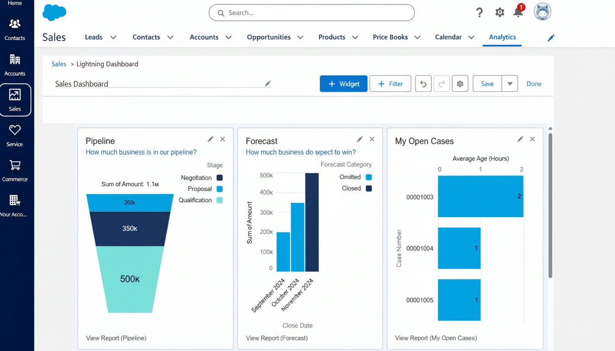
Task: Click the redo arrow in the dashboard toolbar
Action: [x=441, y=84]
